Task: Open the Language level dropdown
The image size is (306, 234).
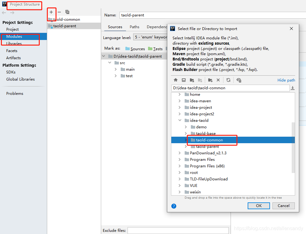Action: (x=150, y=37)
